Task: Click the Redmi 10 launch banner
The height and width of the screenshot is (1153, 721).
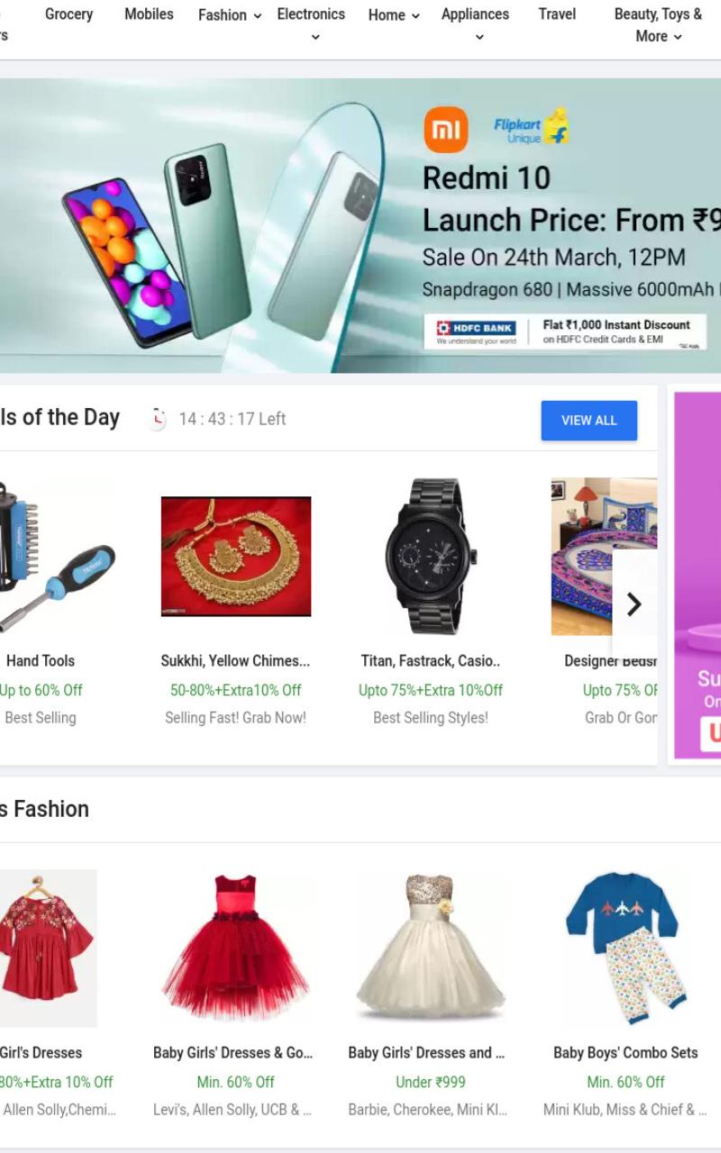Action: 360,225
